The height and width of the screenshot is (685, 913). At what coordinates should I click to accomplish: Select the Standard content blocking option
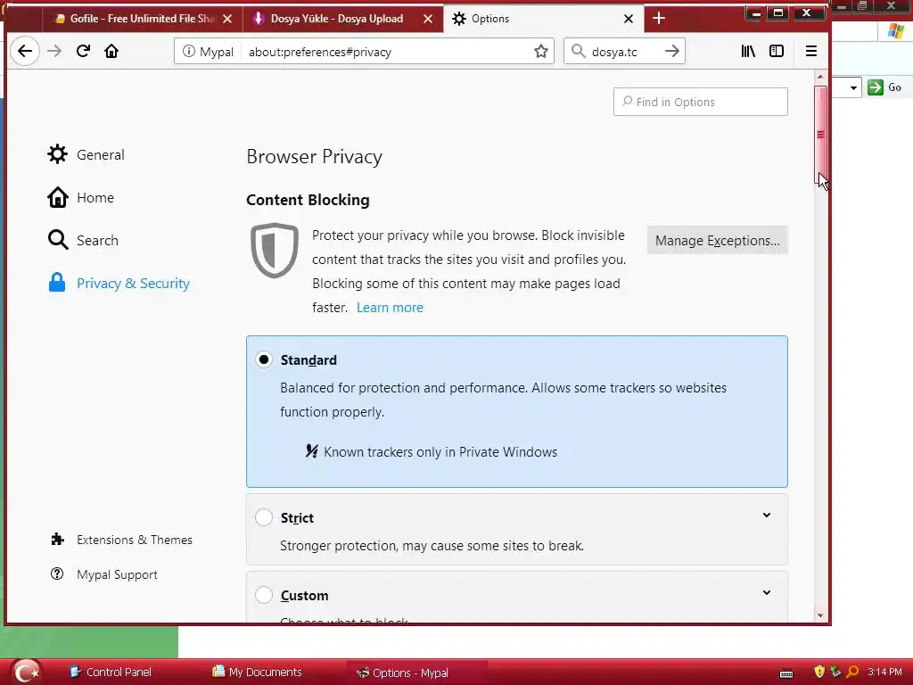coord(264,359)
